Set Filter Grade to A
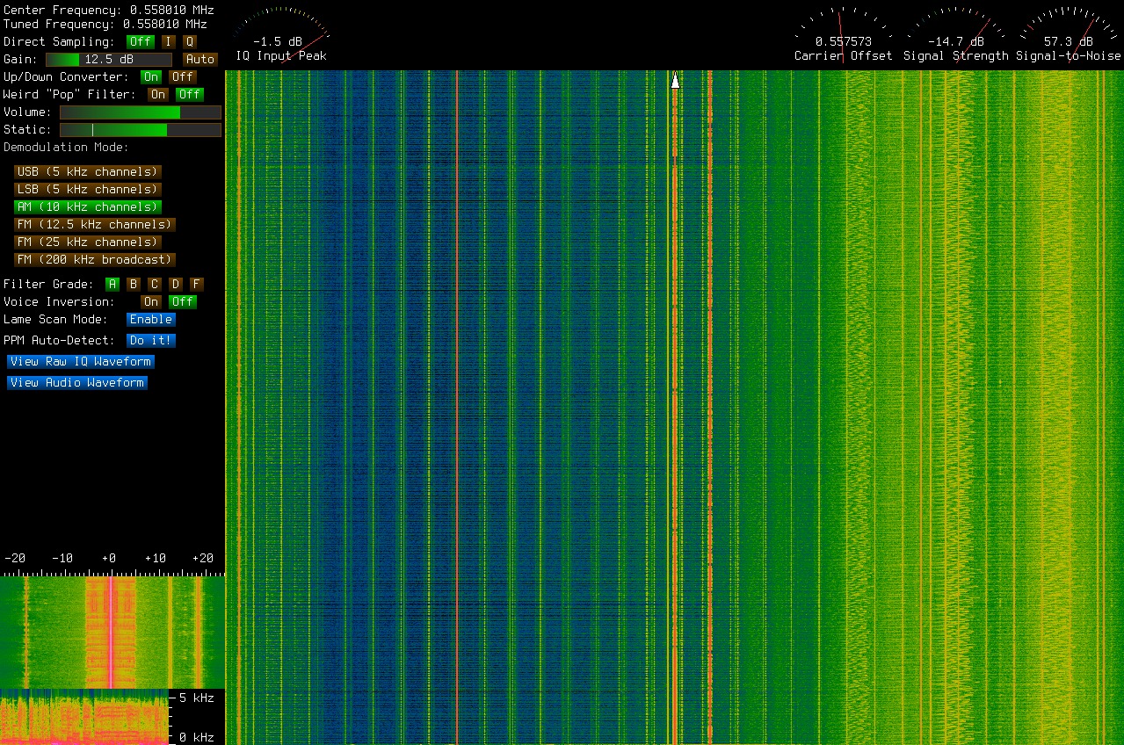The width and height of the screenshot is (1124, 745). (x=112, y=284)
